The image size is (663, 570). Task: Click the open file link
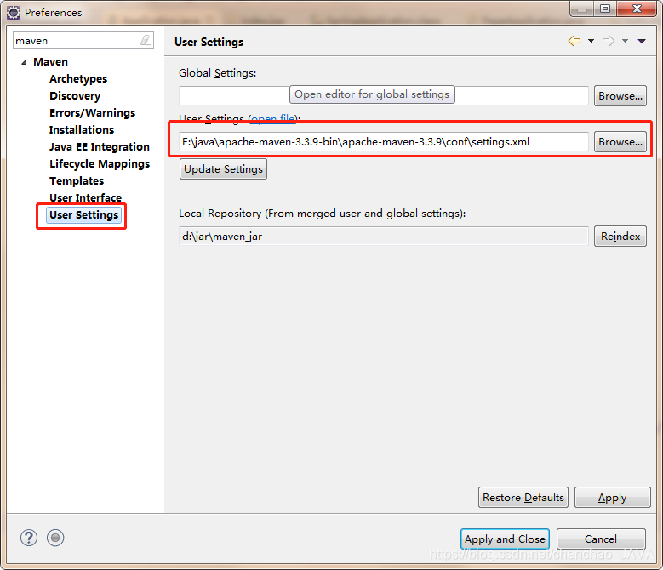coord(273,118)
